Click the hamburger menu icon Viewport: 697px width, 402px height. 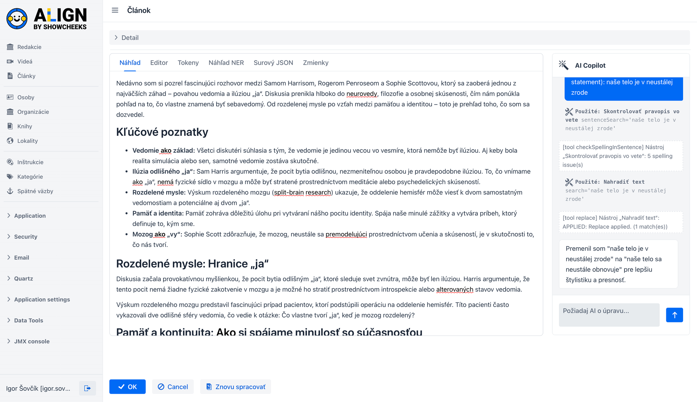point(115,10)
